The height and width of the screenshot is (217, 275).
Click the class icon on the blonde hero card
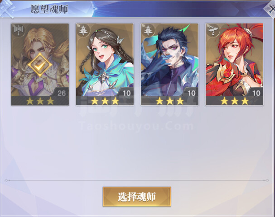[18, 30]
